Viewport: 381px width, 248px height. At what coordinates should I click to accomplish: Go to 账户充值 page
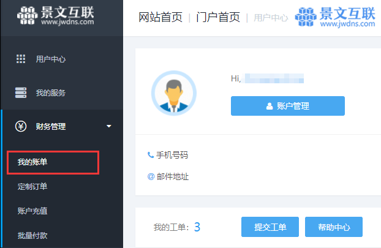coord(32,211)
